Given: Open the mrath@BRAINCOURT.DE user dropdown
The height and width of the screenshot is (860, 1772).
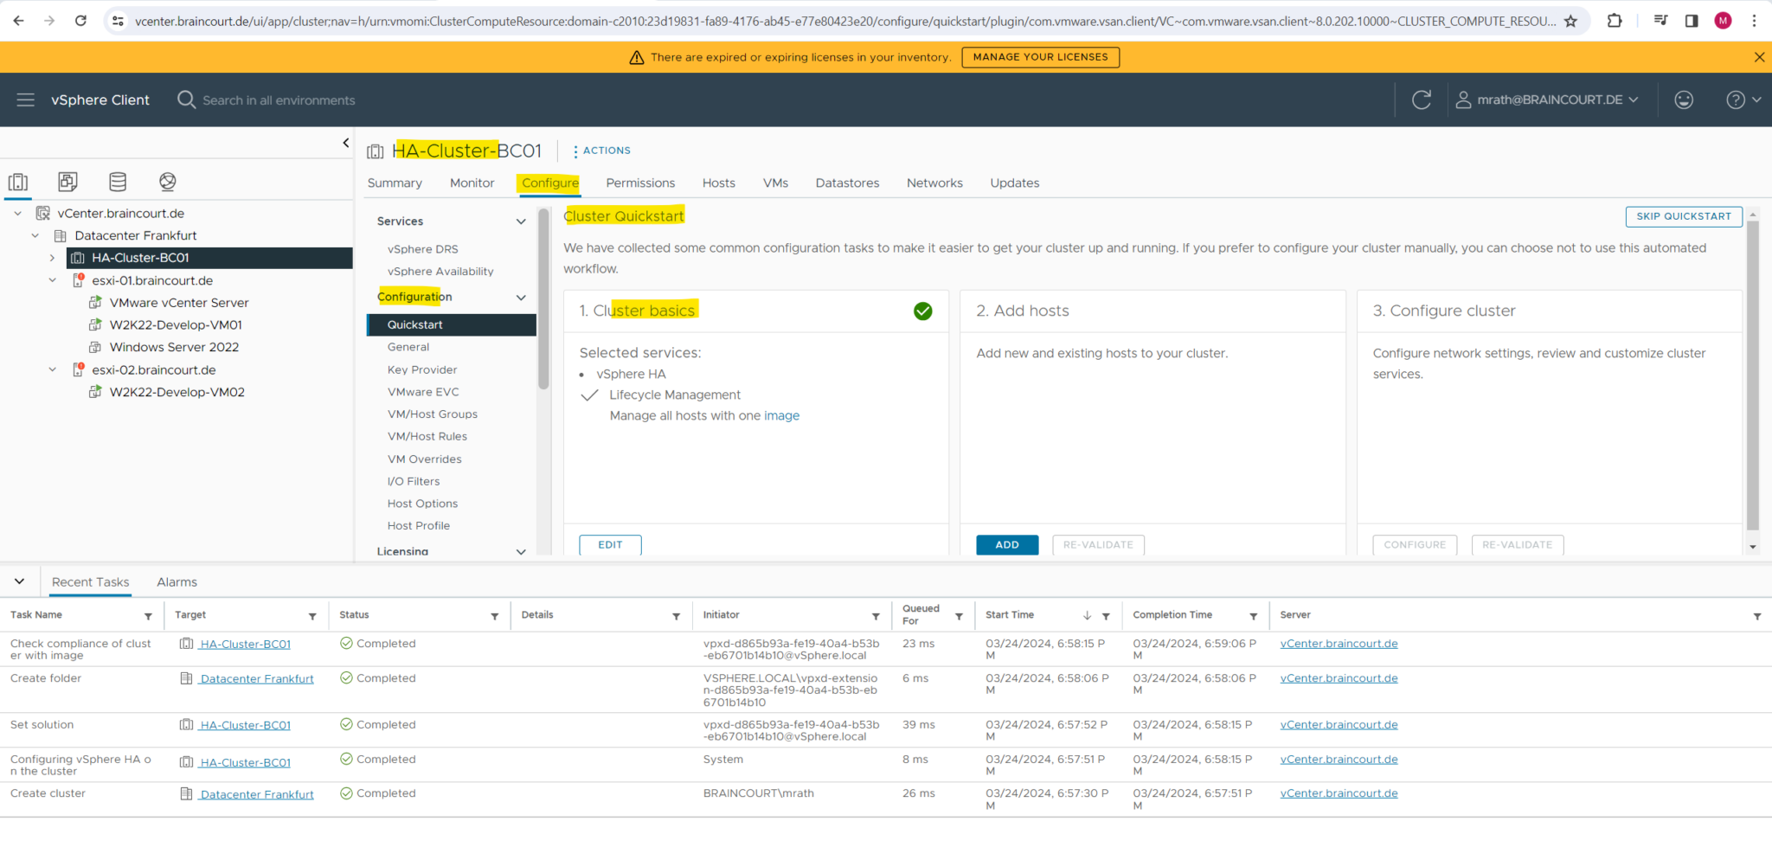Looking at the screenshot, I should 1547,100.
